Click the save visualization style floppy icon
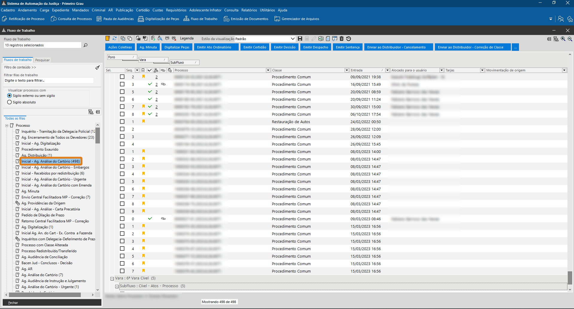Viewport: 574px width, 309px height. [300, 39]
